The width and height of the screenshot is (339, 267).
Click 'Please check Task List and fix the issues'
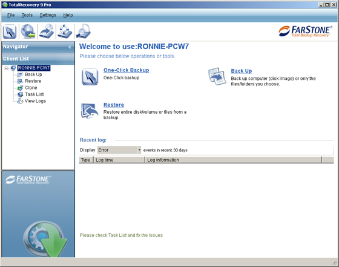coord(121,236)
